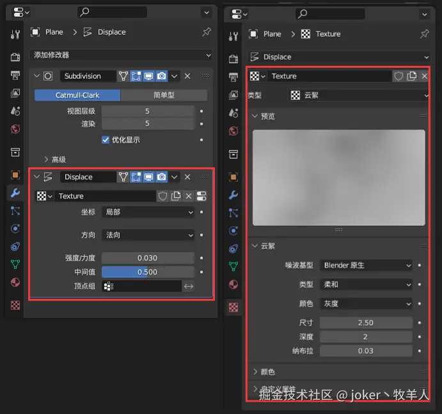442x414 pixels.
Task: Open Output properties tab in left panel
Action: 15,75
